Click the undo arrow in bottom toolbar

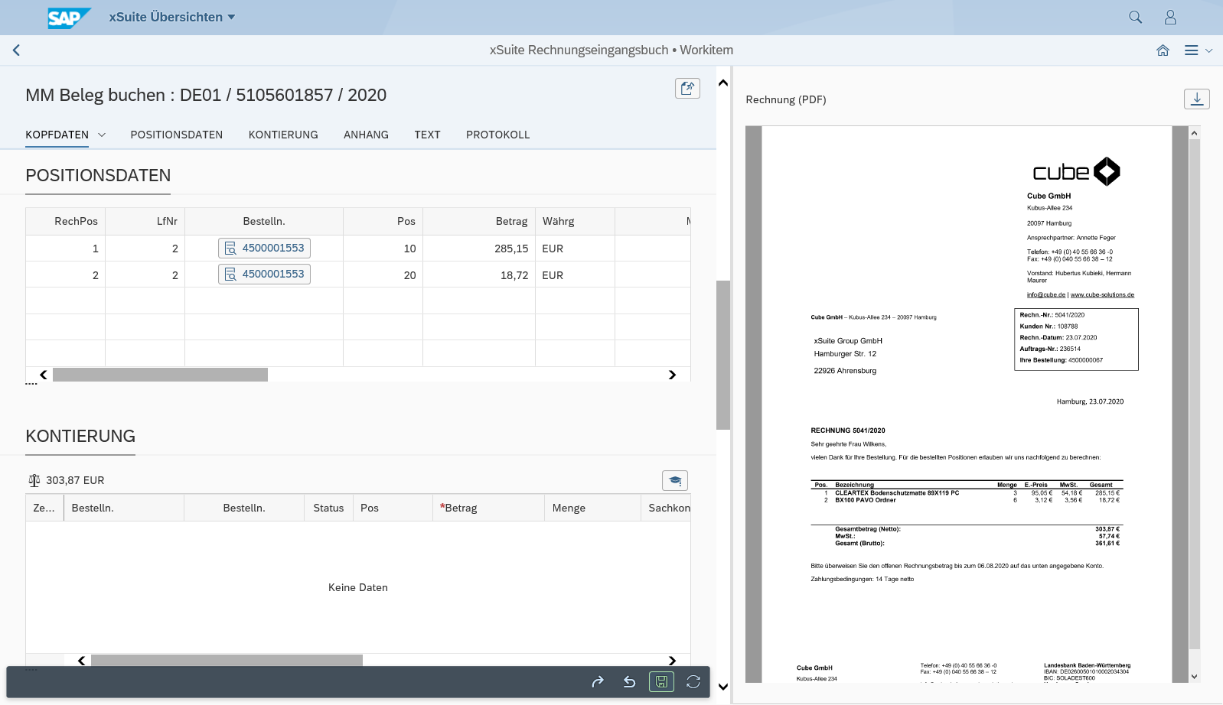pos(629,681)
